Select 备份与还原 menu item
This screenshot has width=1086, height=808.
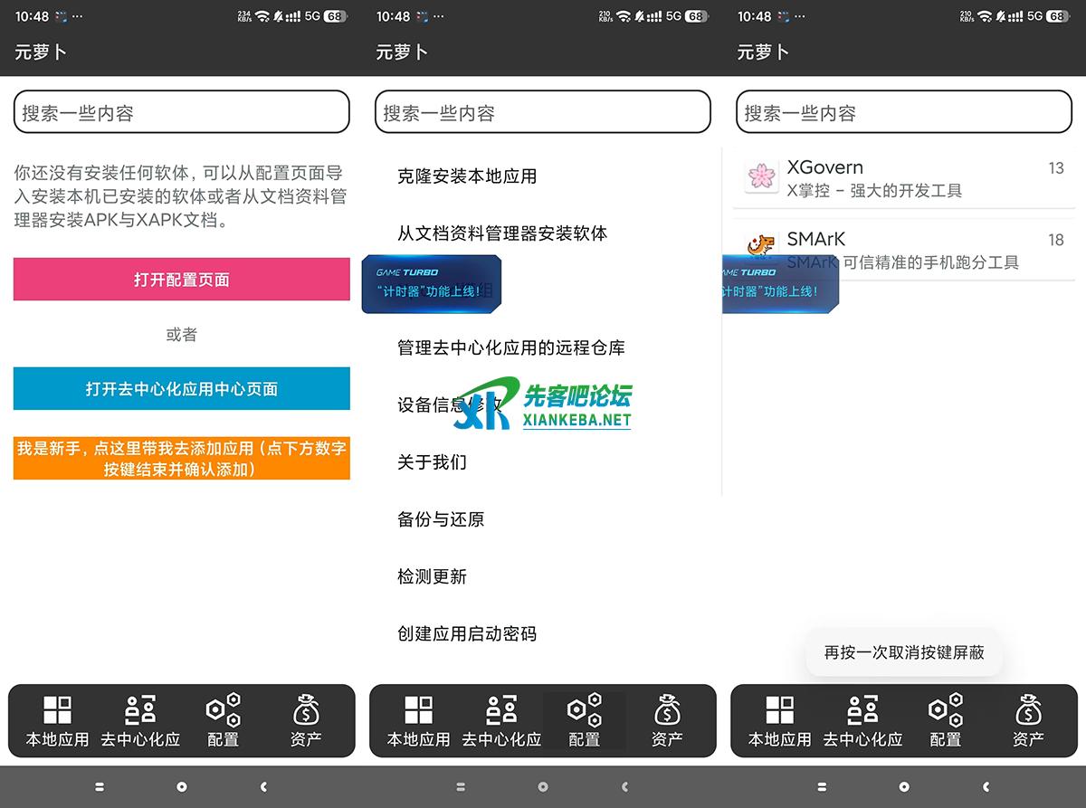click(x=441, y=519)
